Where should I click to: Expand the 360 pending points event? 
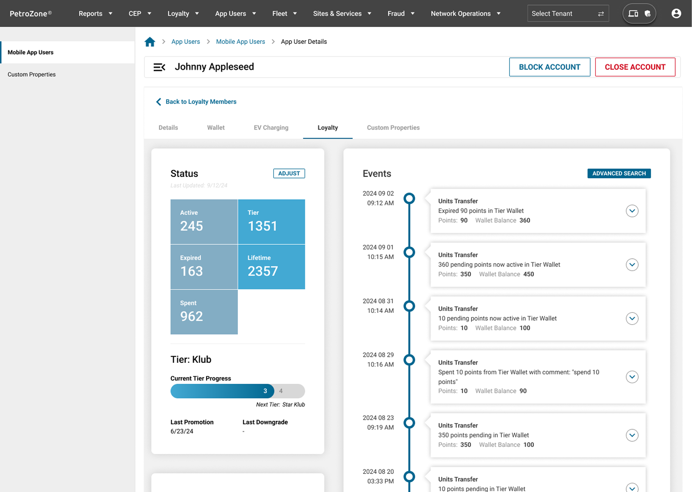[x=632, y=265]
